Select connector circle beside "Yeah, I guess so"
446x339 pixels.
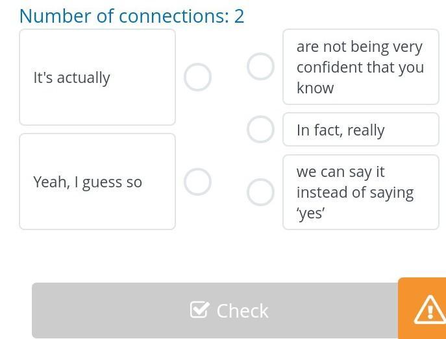tap(197, 182)
